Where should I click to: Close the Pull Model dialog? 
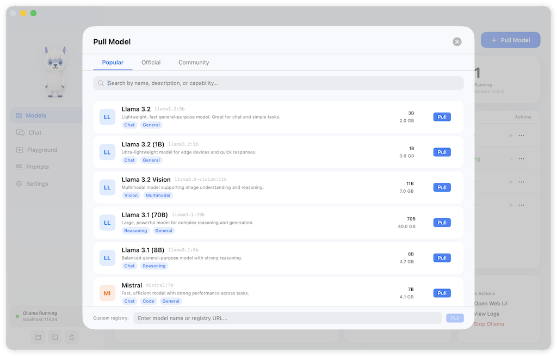pos(457,42)
